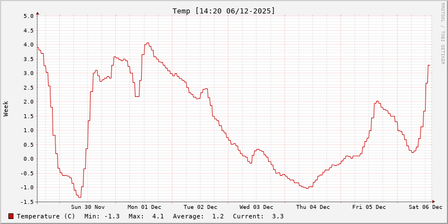This screenshot has width=448, height=224.
Task: Select the Sat 06 Dec date label
Action: coord(425,207)
